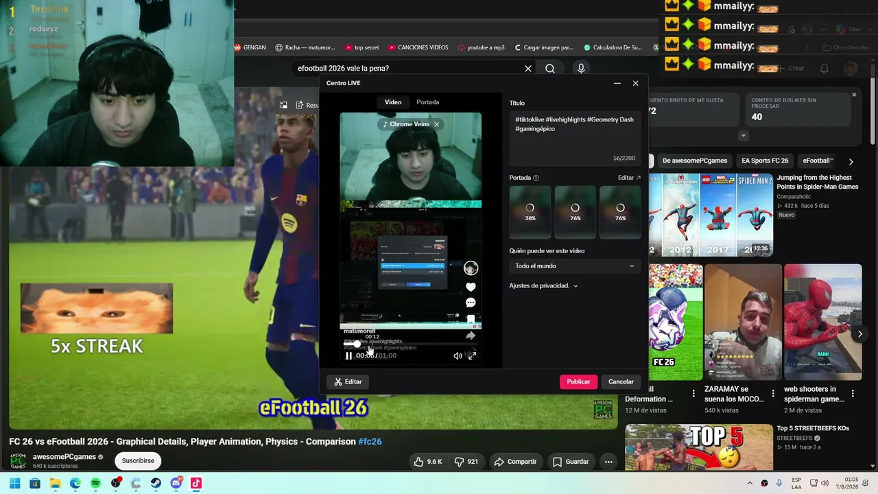This screenshot has width=878, height=494.
Task: Open options for the web shooters short
Action: [853, 394]
